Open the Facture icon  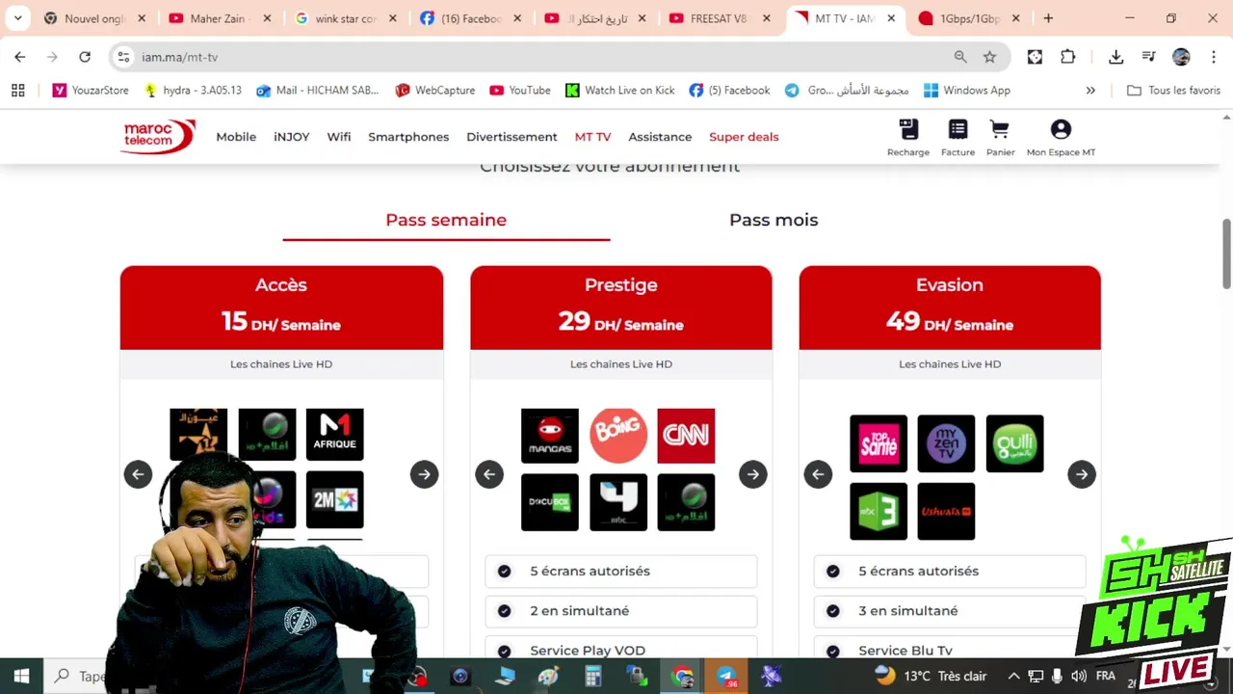coord(958,137)
